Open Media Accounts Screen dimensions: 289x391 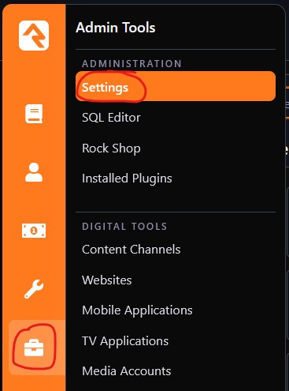tap(126, 371)
